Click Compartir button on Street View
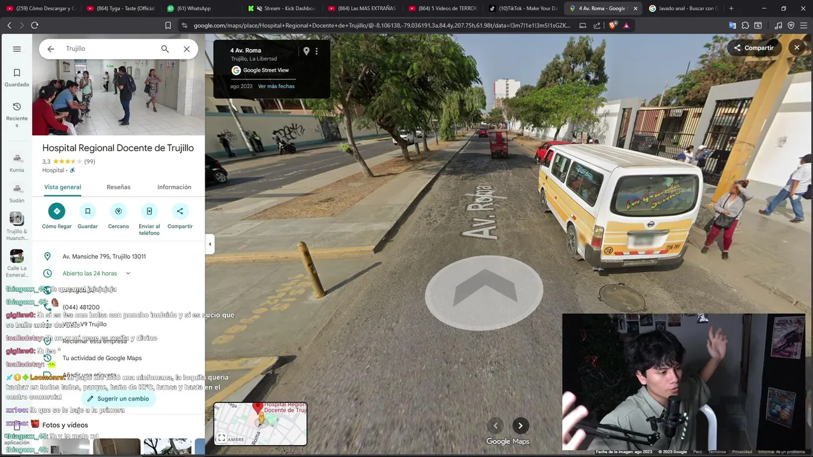 coord(754,48)
